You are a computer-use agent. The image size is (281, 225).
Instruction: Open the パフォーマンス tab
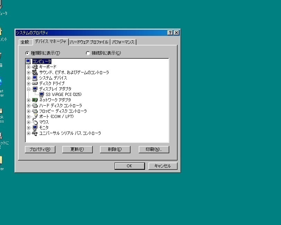tap(123, 42)
